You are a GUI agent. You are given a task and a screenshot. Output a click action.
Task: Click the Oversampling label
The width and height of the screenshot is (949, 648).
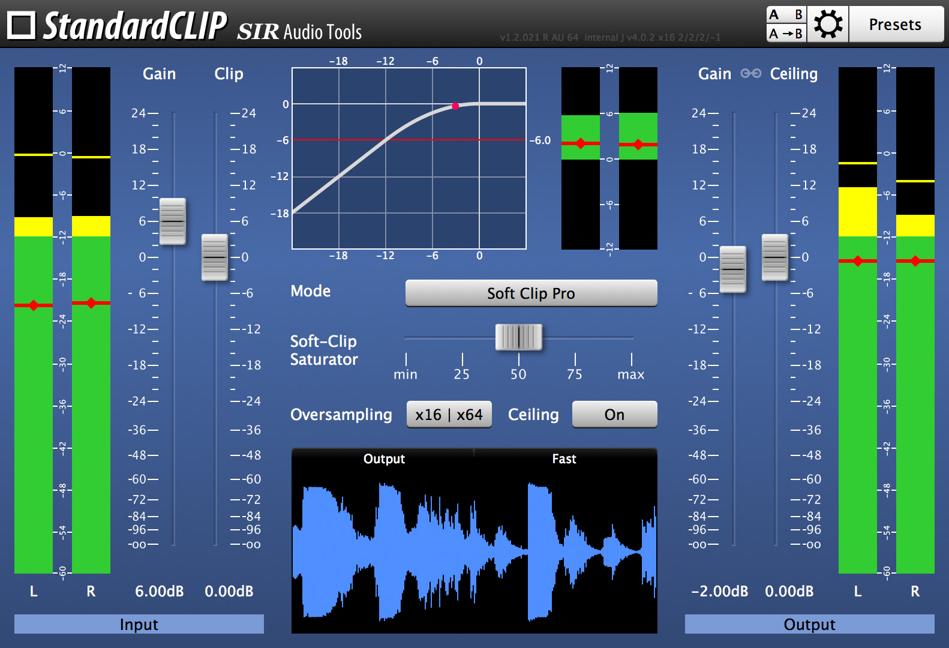pos(341,415)
